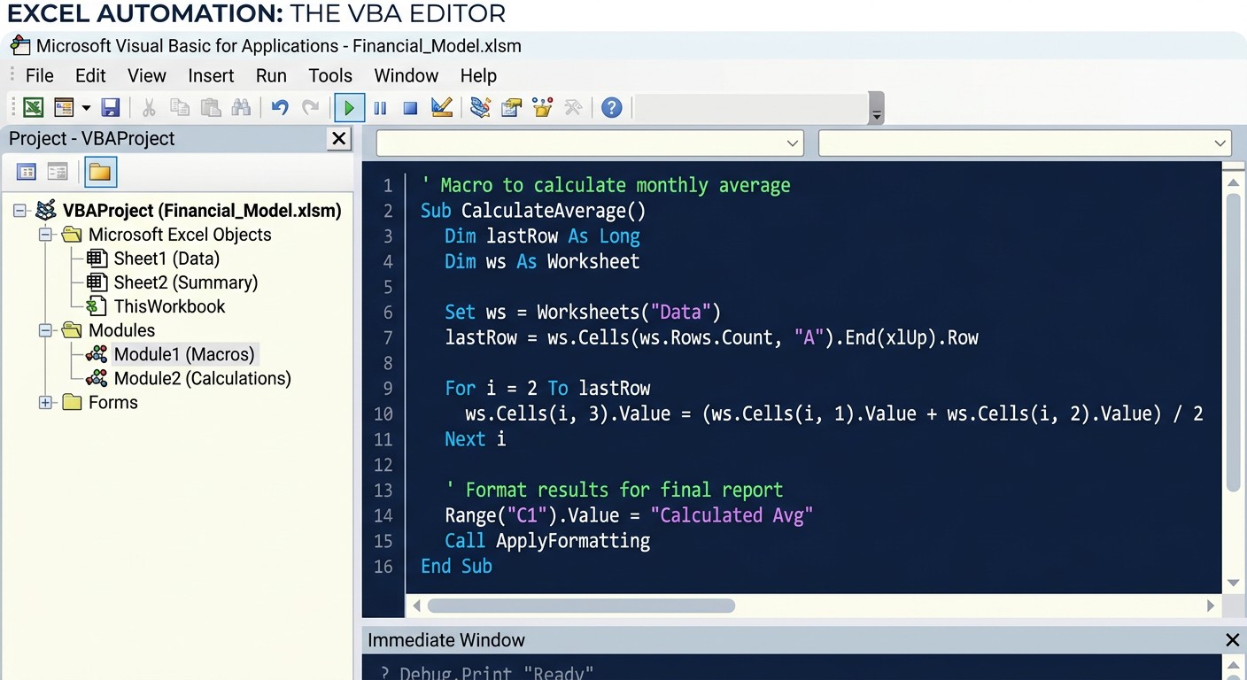Open the toolbar options overflow arrow

877,109
